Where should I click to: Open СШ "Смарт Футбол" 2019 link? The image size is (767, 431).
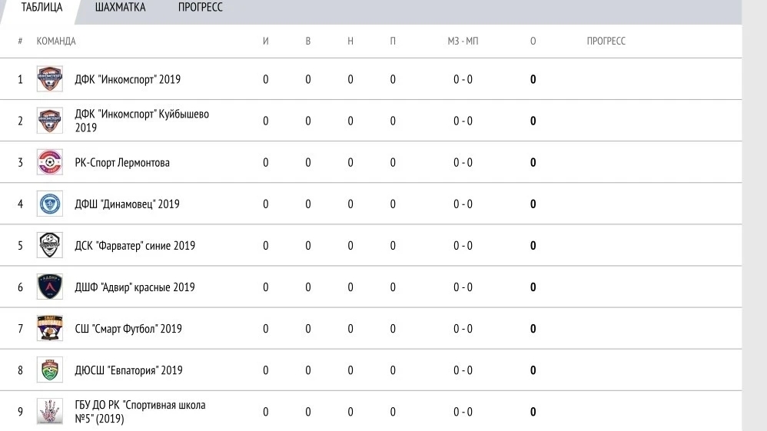coord(128,329)
